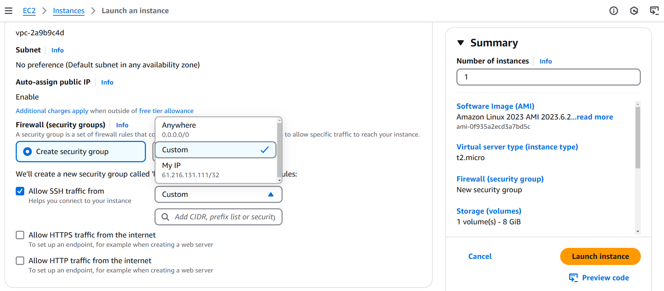
Task: Open Instances breadcrumb link
Action: pos(69,11)
